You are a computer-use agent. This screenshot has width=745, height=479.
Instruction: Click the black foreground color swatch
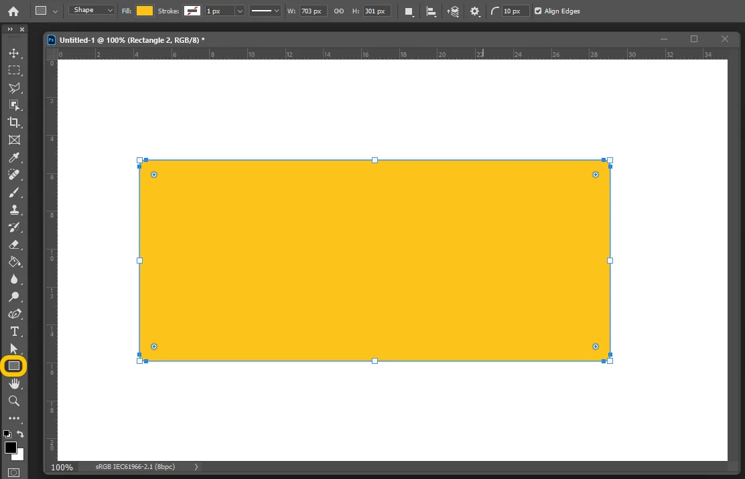(x=10, y=448)
